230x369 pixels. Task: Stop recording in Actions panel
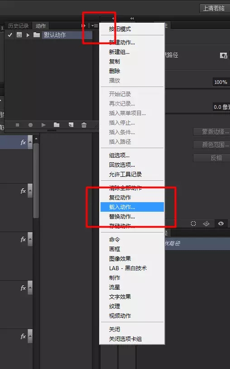pyautogui.click(x=17, y=125)
